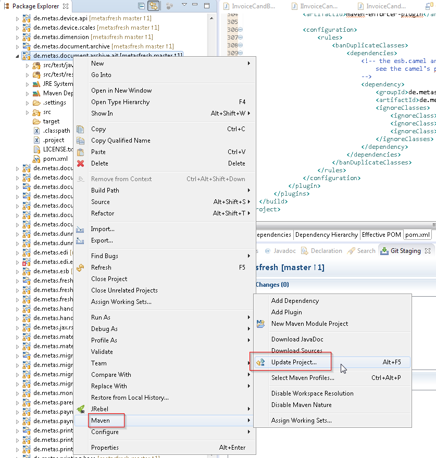Expand the de.metas.jax.rs project
Screen dimensions: 436x458
17,328
